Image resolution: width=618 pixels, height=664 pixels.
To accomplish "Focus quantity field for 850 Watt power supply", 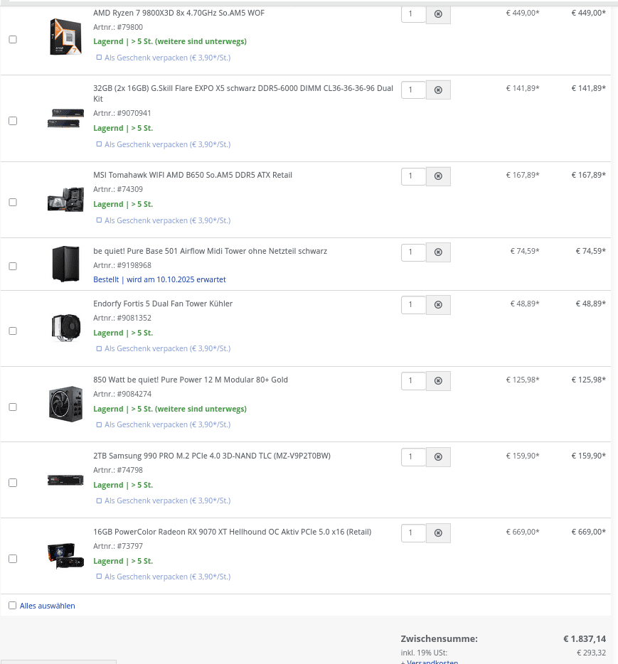I will click(x=413, y=381).
